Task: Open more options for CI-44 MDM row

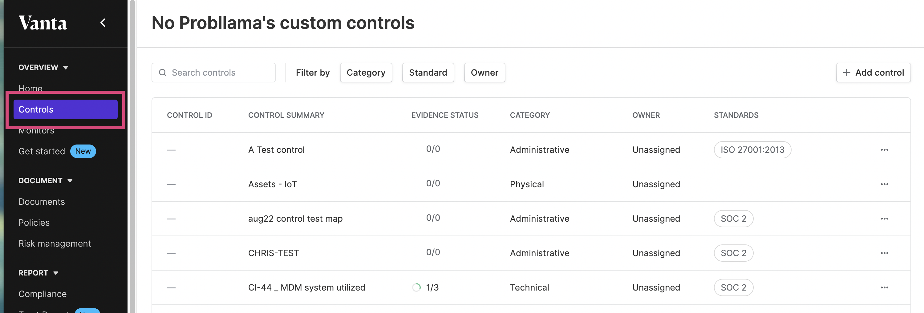Action: click(x=884, y=287)
